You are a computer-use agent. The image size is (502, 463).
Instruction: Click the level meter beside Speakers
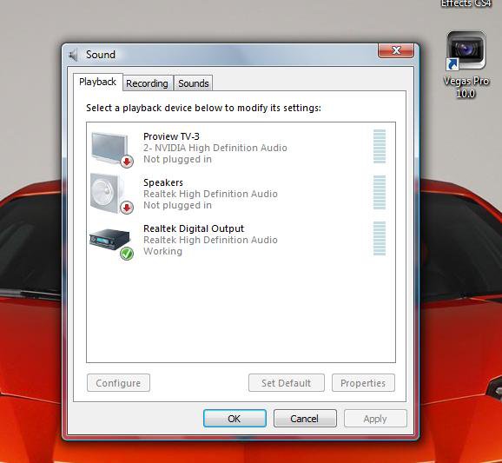pos(380,192)
